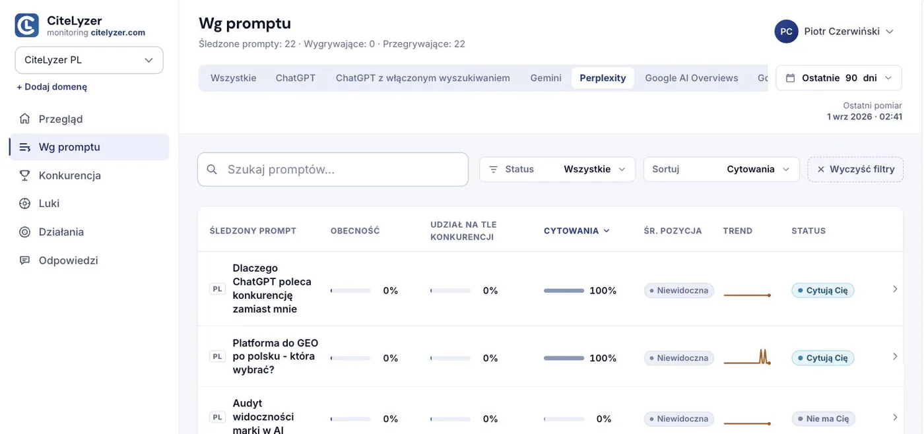Switch to the Wszystkie tab

(233, 78)
